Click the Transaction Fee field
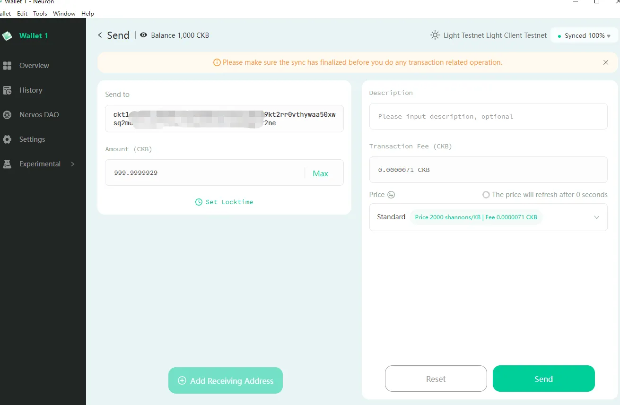Viewport: 620px width, 405px height. (488, 170)
